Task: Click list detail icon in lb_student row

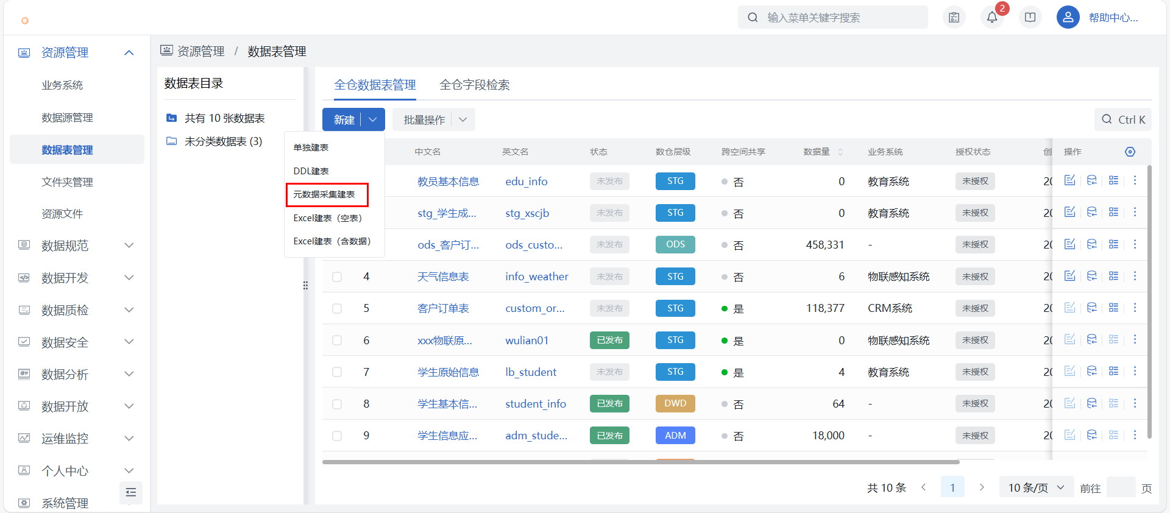Action: coord(1114,371)
